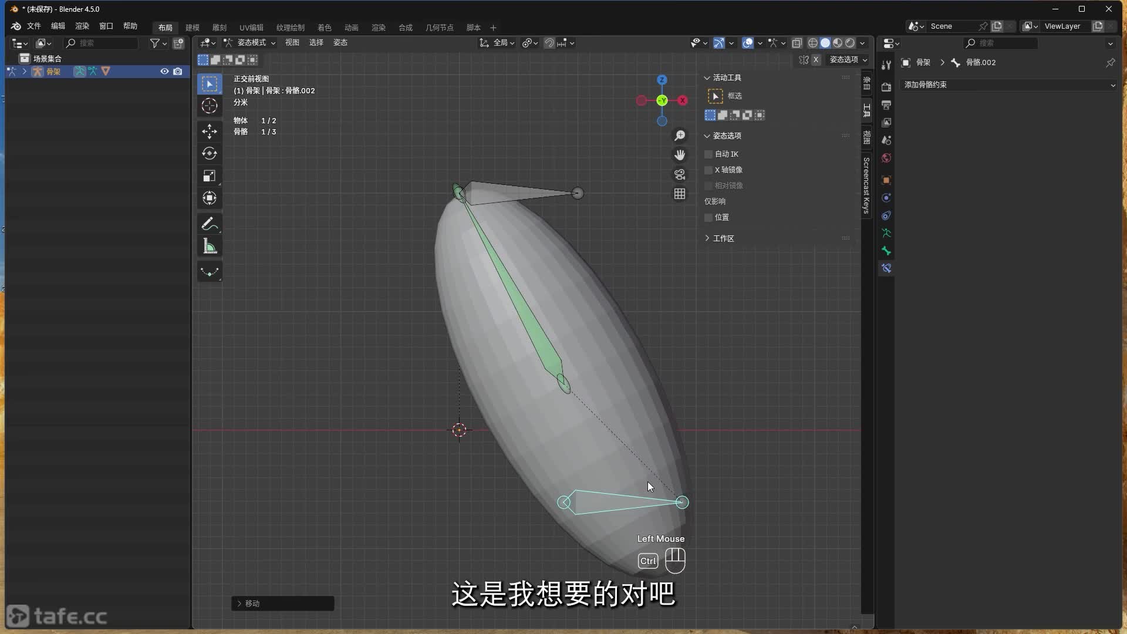Open the Render properties tab
1127x634 pixels.
pos(886,87)
